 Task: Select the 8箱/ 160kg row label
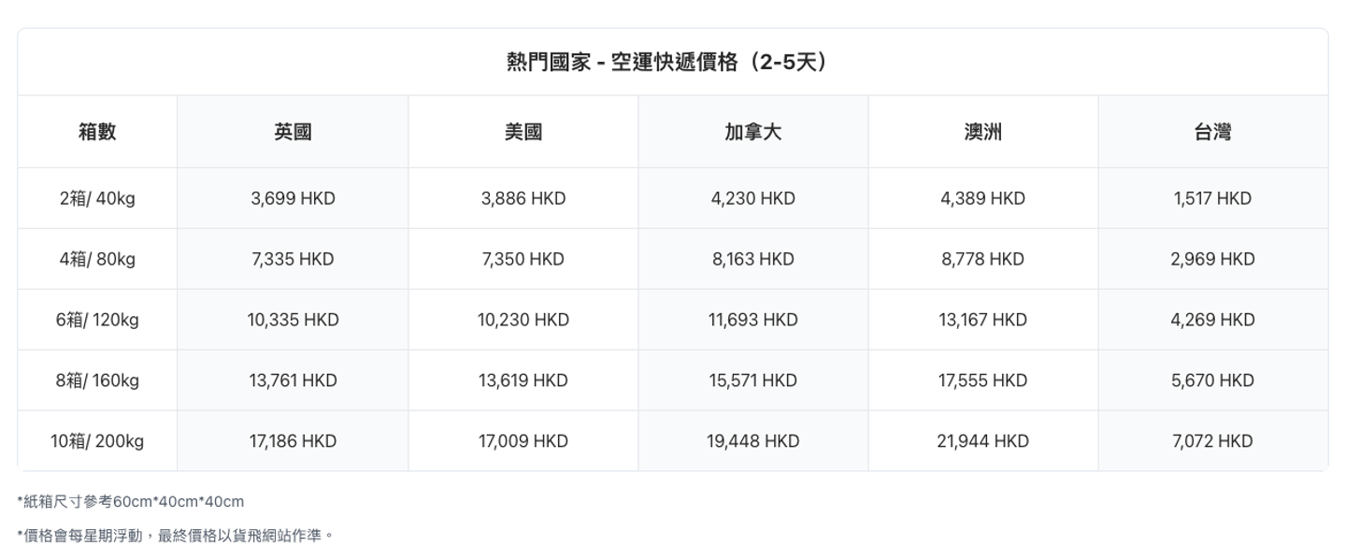(97, 381)
